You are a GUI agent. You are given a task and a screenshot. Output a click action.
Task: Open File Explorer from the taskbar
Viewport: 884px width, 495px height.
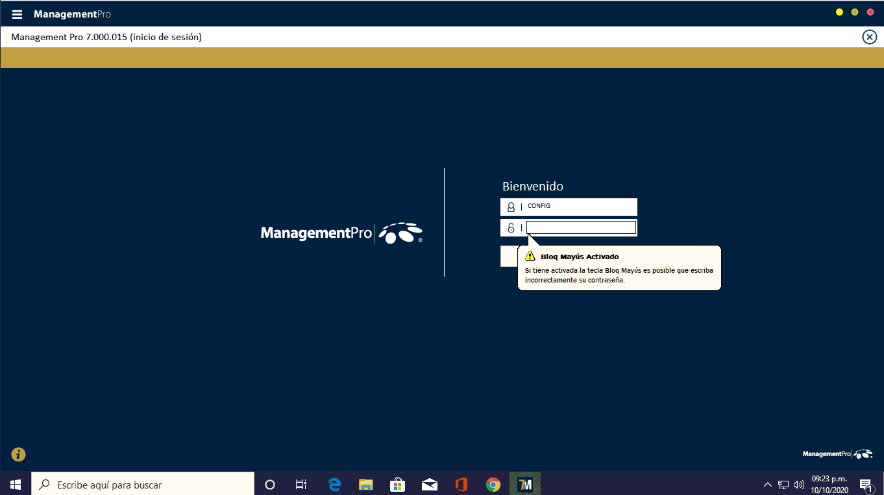point(366,485)
